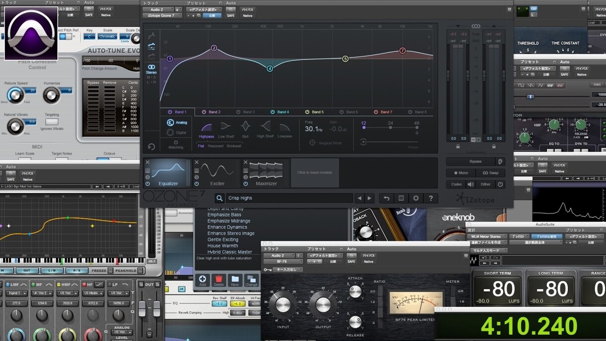Screen dimensions: 606x341
Task: Click the Ozone undo history arrow
Action: coord(386,198)
